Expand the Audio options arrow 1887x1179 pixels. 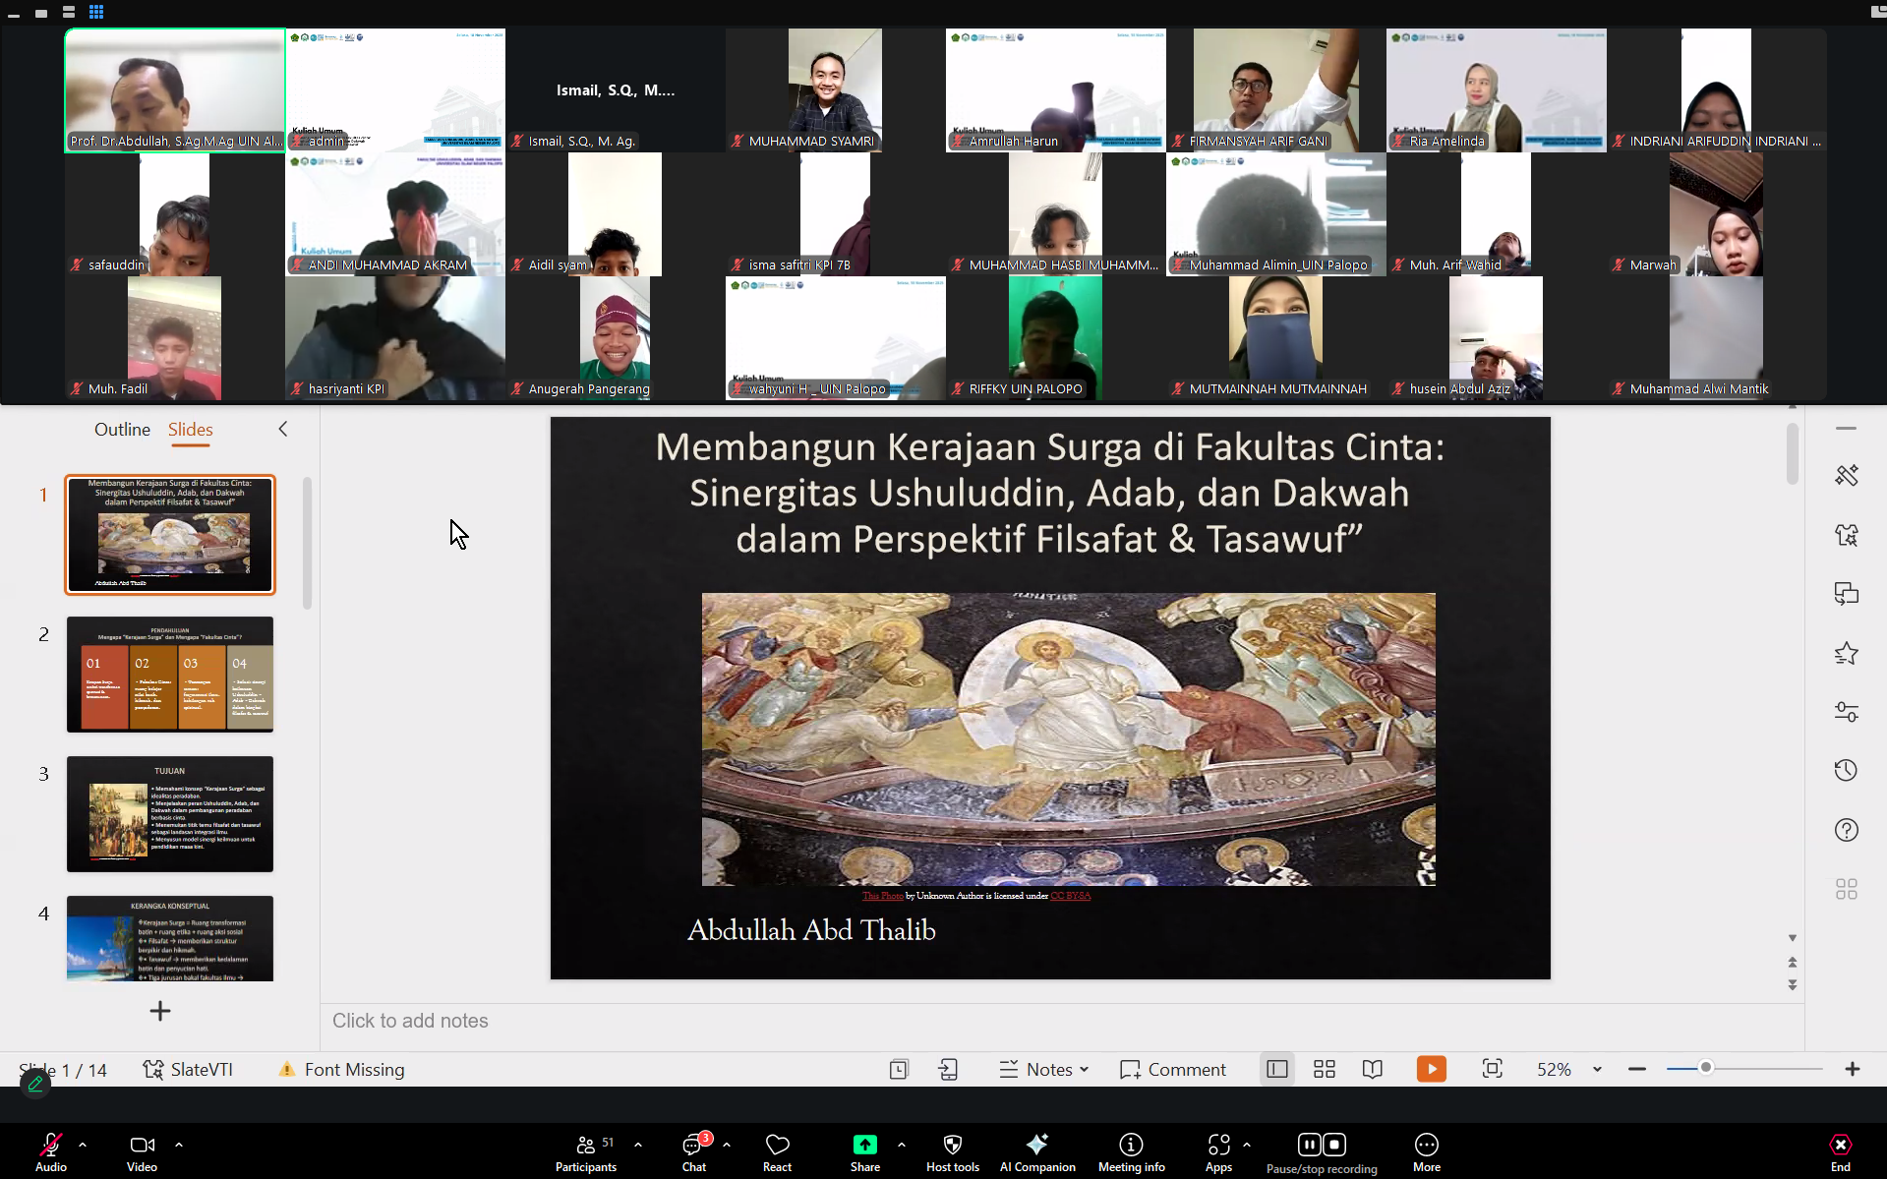(x=83, y=1145)
